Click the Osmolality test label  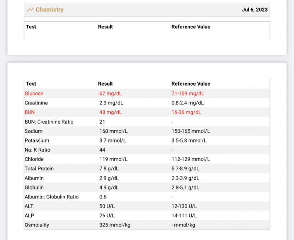pos(37,225)
